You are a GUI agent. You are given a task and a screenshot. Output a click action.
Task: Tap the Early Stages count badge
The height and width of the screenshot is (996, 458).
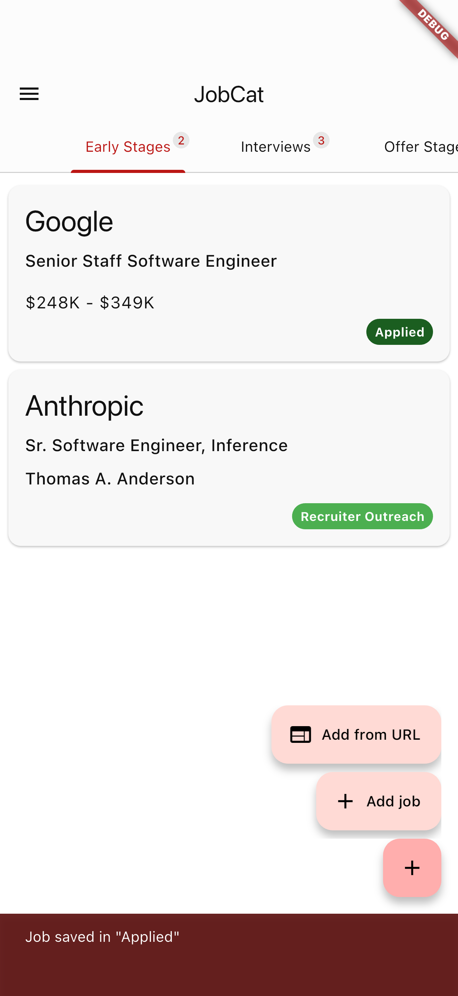(x=181, y=140)
